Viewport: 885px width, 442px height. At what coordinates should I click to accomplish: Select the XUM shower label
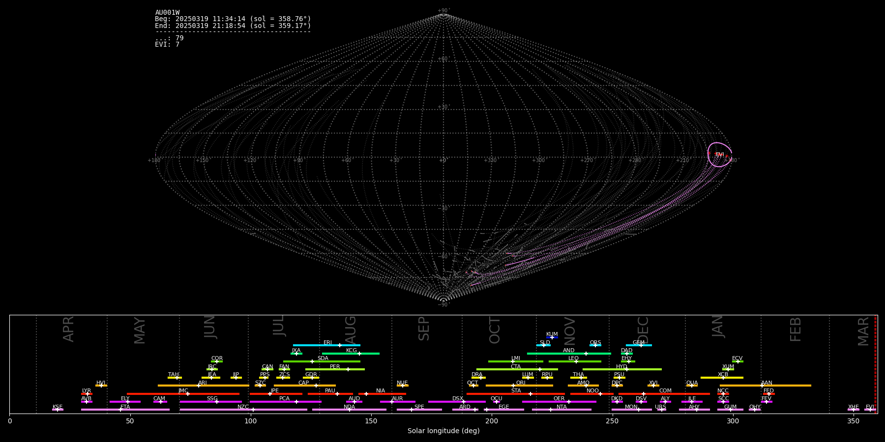[728, 367]
